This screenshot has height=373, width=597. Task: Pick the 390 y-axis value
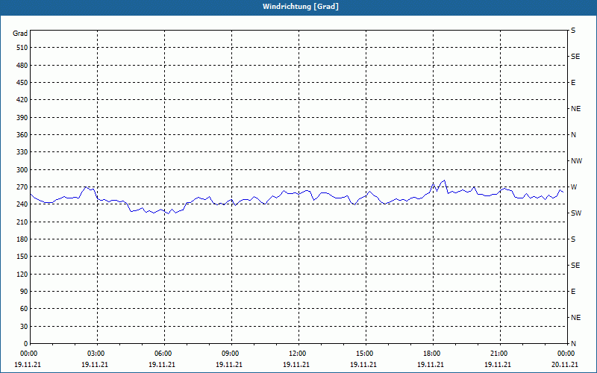click(x=22, y=118)
